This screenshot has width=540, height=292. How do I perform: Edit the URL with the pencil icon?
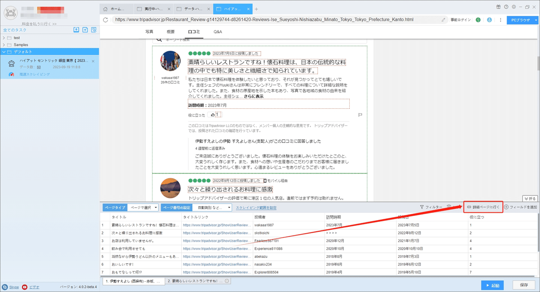pyautogui.click(x=444, y=20)
